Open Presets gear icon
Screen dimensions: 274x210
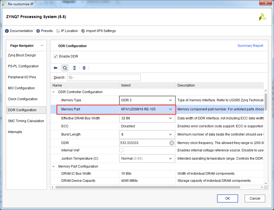click(x=38, y=31)
